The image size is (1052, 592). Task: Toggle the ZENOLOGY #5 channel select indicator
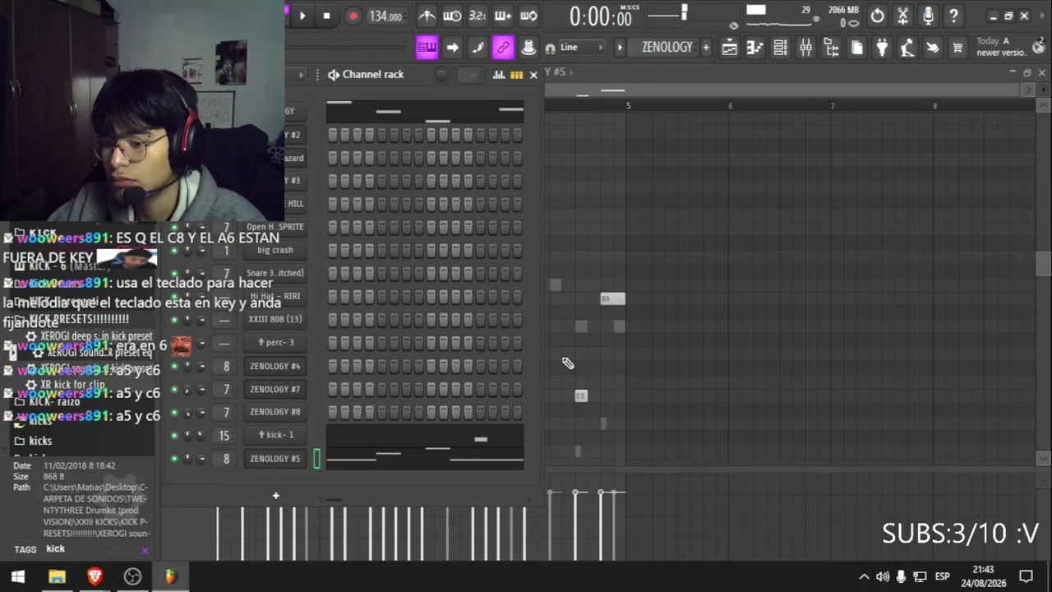pos(316,459)
